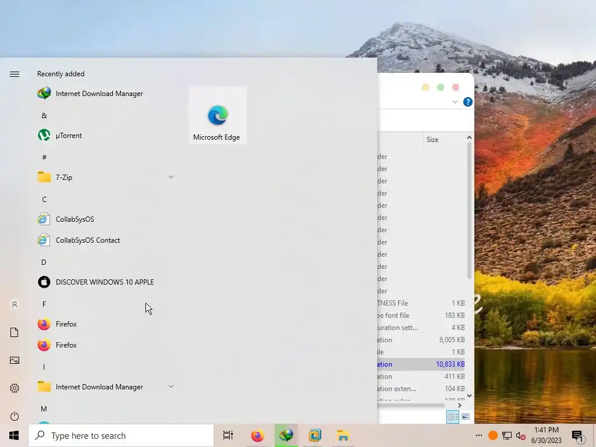The height and width of the screenshot is (447, 596).
Task: Click Explorer horizontal scrollbar right arrow
Action: click(x=460, y=406)
